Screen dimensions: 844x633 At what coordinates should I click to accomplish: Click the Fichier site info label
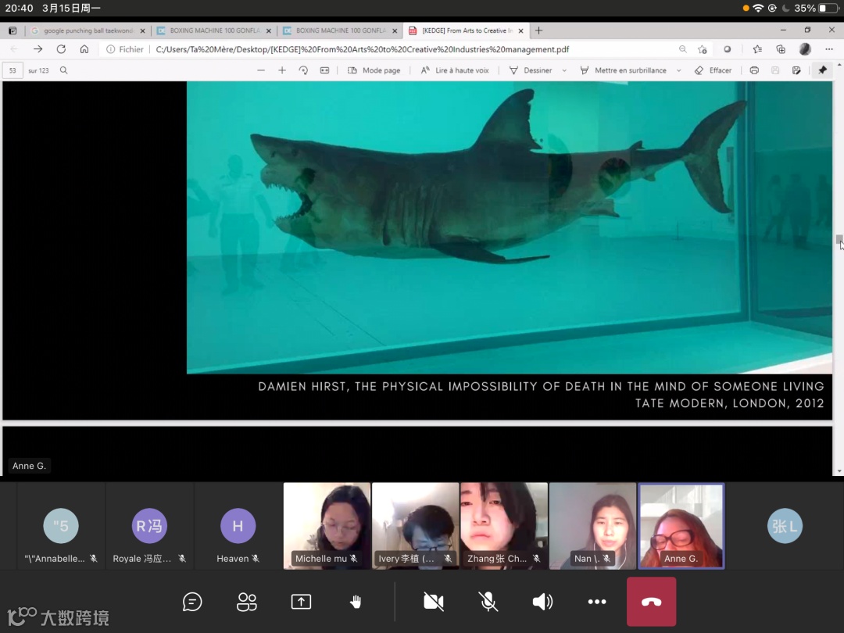(x=125, y=49)
